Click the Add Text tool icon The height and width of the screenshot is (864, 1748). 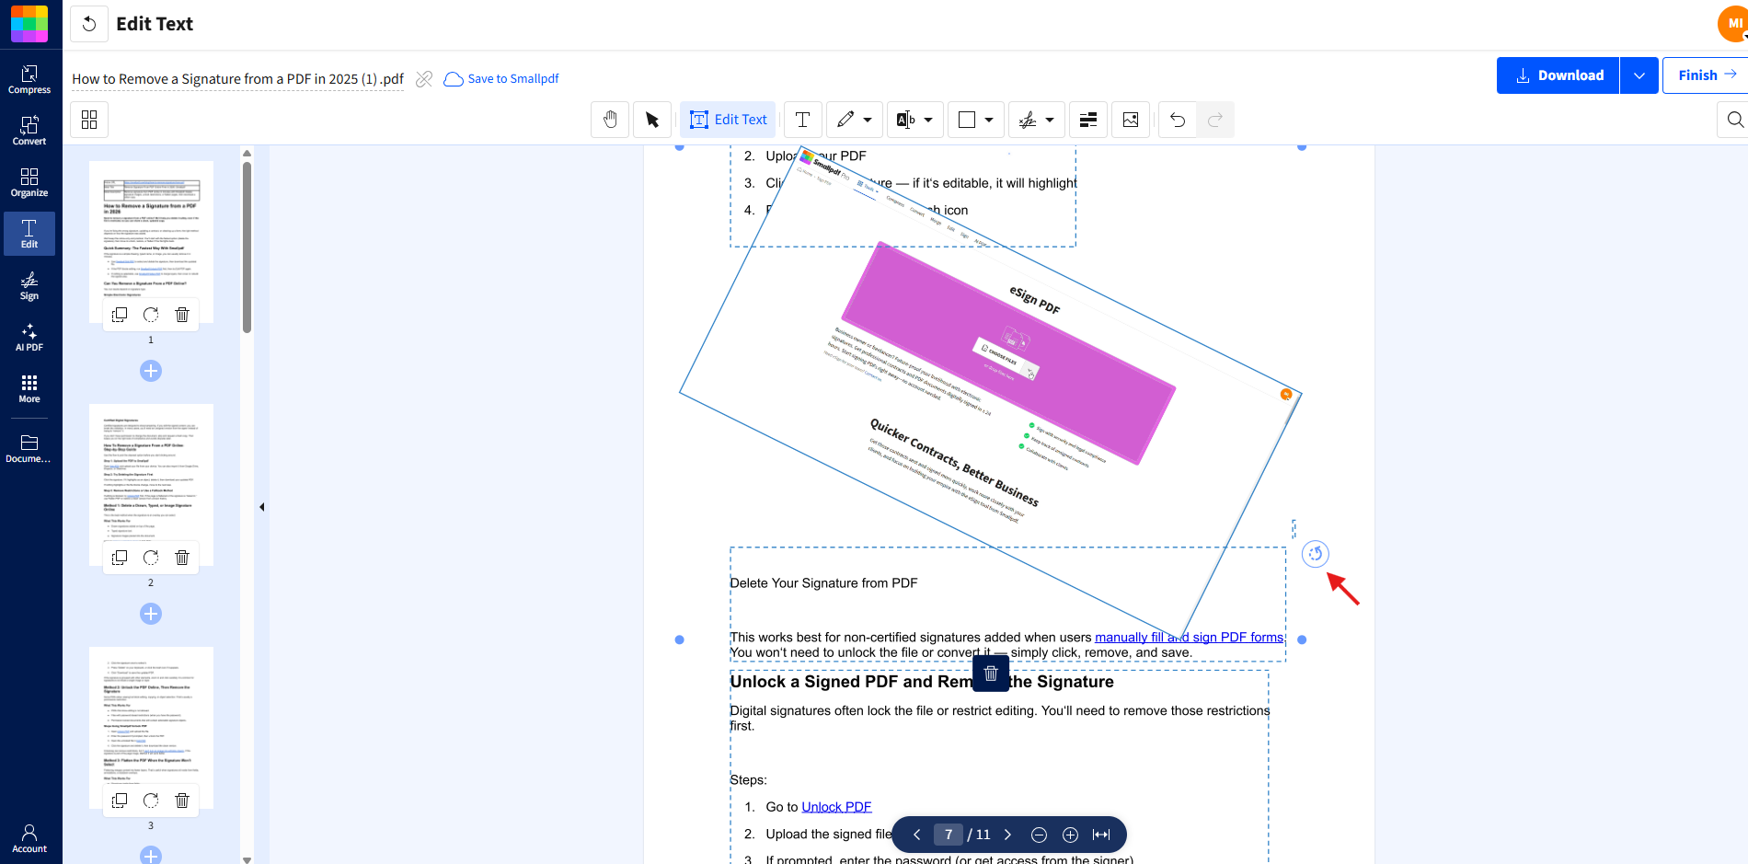click(x=802, y=120)
